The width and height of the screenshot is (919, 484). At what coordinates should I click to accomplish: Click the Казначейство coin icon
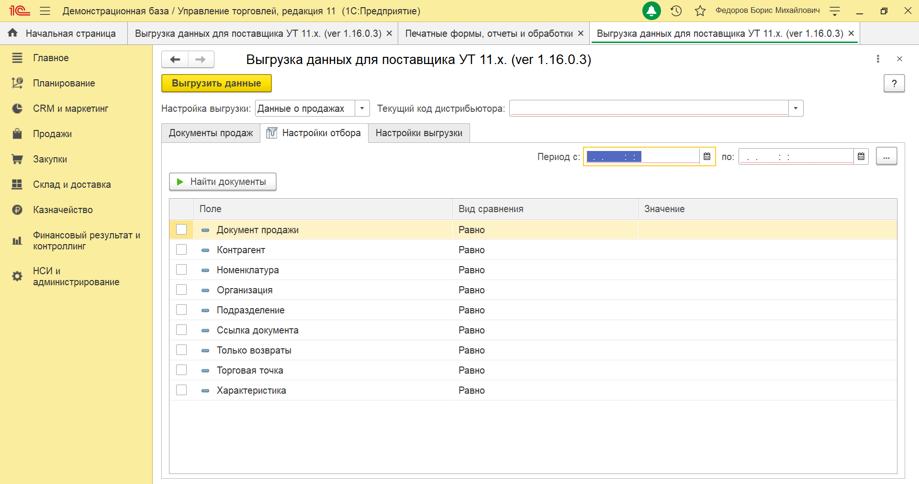[17, 210]
